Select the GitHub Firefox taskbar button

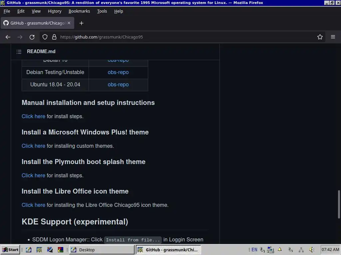[168, 250]
